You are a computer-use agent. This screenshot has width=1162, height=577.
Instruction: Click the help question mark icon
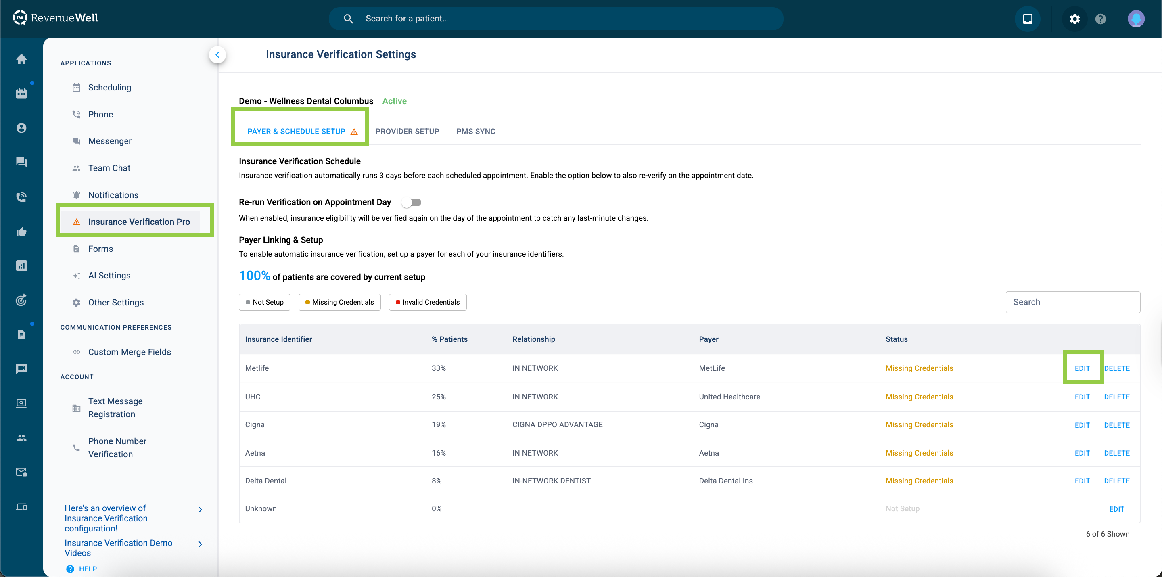click(1100, 19)
